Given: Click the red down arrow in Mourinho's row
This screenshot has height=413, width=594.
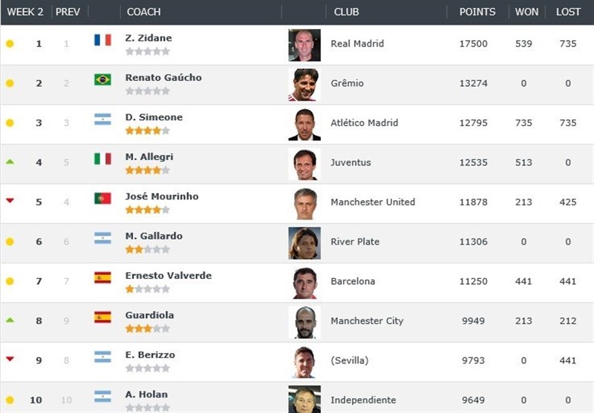Looking at the screenshot, I should 10,200.
